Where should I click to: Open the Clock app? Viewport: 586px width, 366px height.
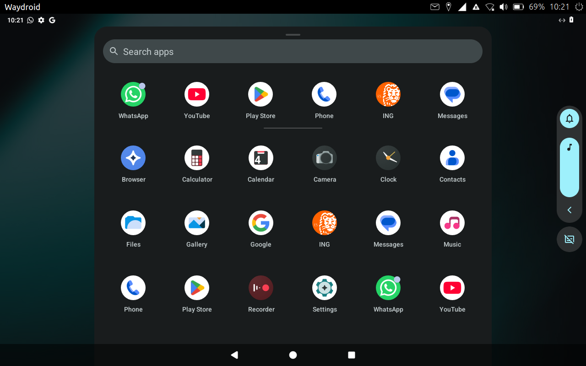pyautogui.click(x=388, y=158)
